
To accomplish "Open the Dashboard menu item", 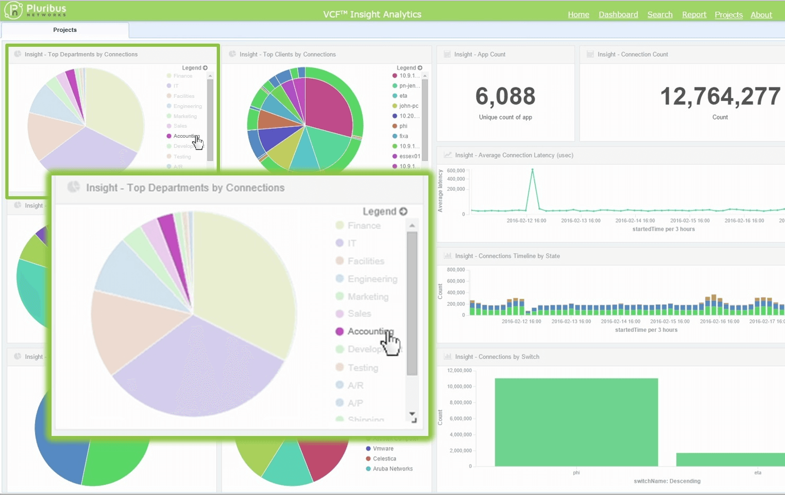I will pos(618,14).
